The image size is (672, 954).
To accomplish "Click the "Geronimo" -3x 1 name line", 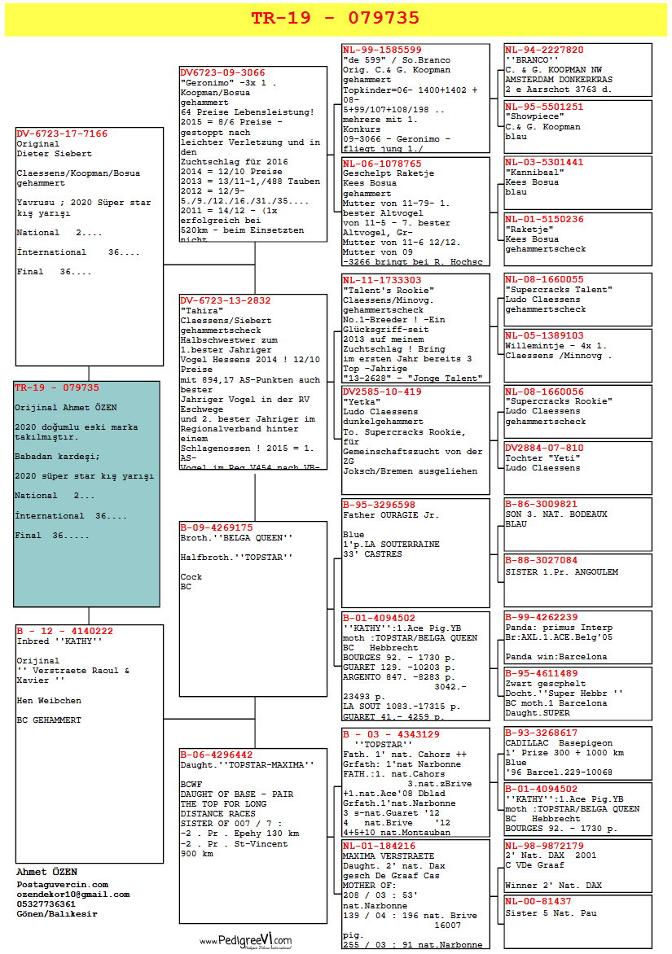I will tap(229, 83).
